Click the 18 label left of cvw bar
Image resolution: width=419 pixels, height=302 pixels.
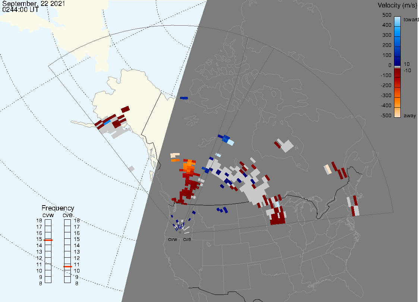pos(39,220)
